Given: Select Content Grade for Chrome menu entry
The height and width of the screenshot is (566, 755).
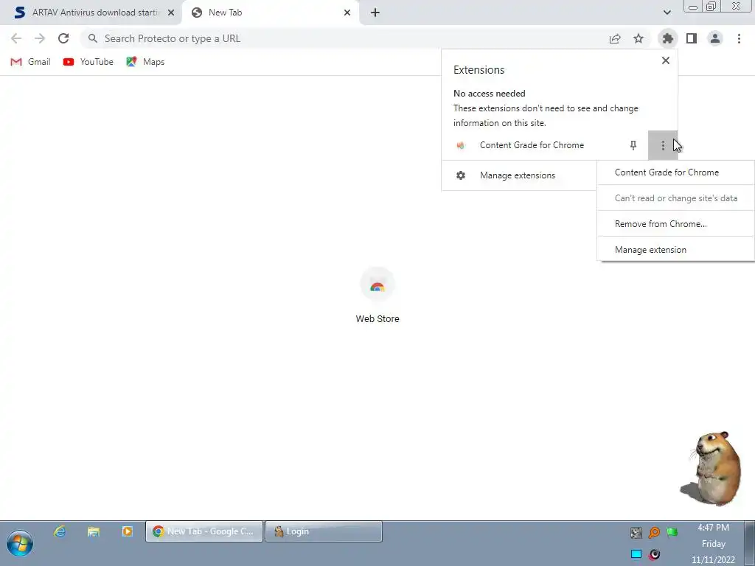Looking at the screenshot, I should (675, 172).
